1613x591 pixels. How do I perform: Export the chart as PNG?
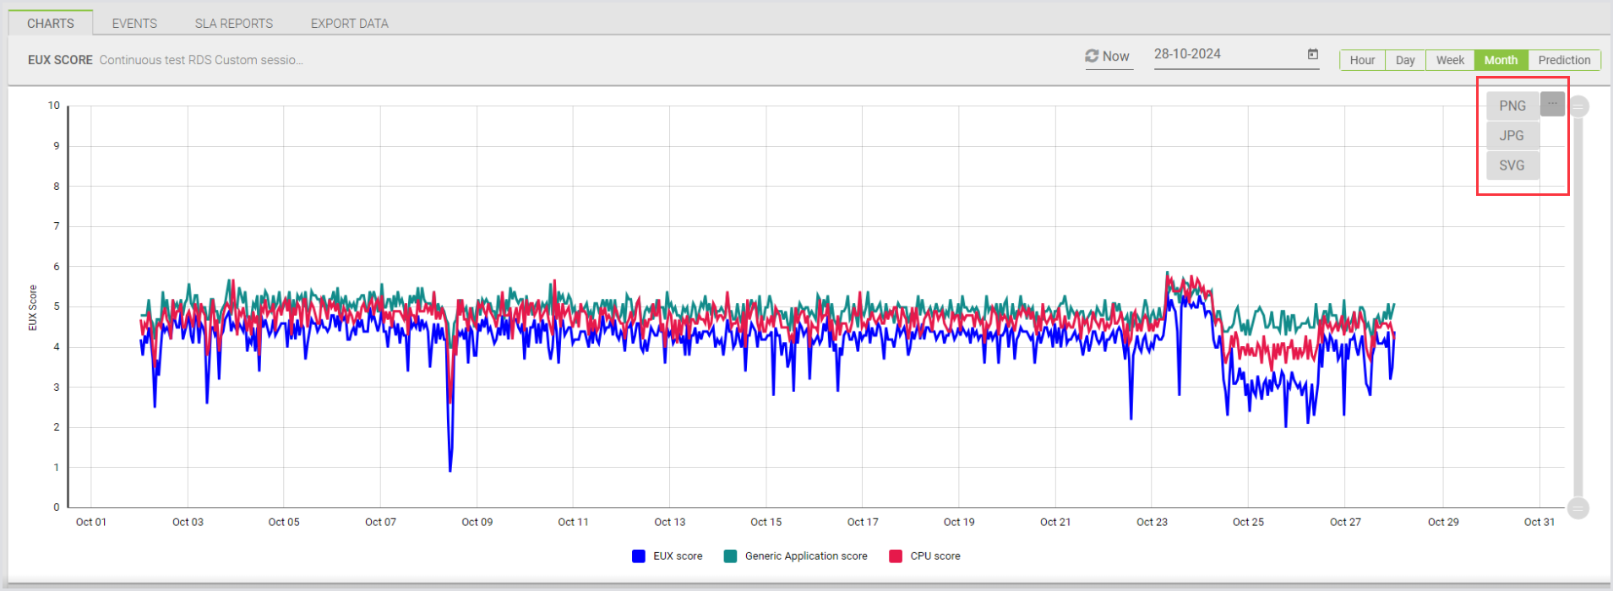tap(1512, 106)
